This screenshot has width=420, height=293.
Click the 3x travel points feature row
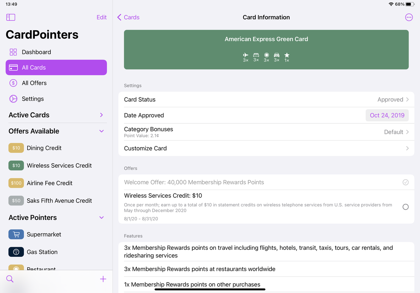pos(266,252)
